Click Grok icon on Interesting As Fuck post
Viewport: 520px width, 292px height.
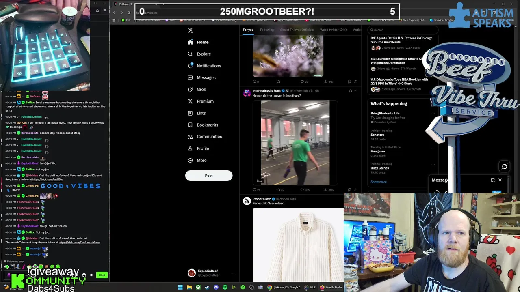pos(350,91)
